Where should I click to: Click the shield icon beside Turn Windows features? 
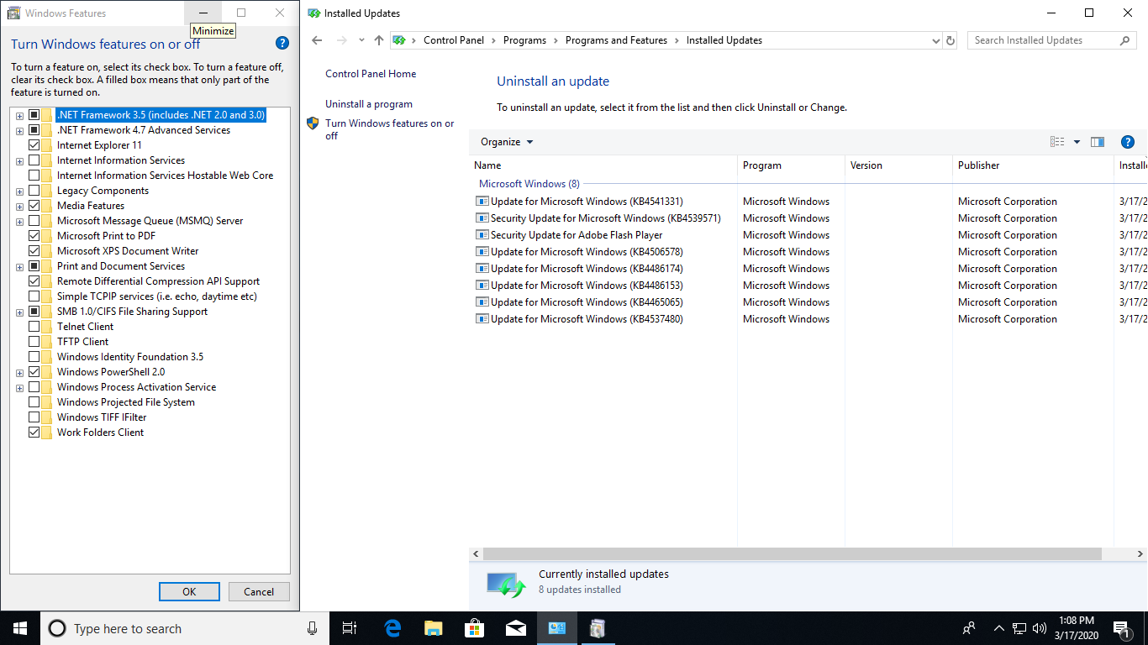coord(313,123)
